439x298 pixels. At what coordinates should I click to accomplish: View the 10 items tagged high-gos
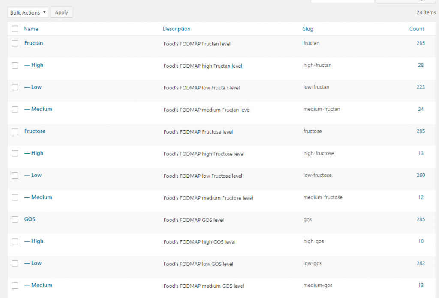(x=421, y=241)
